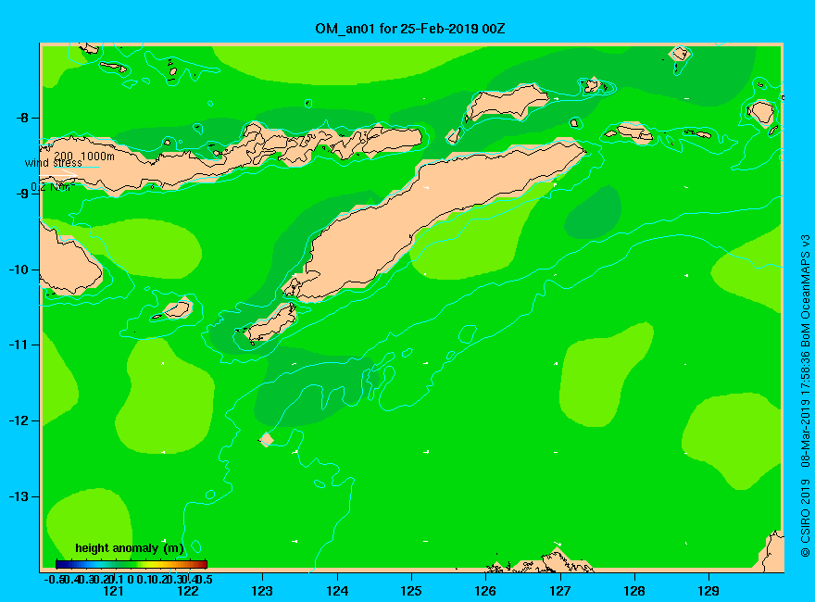Click latitude axis label '-13'
Viewport: 815px width, 602px height.
pos(19,496)
